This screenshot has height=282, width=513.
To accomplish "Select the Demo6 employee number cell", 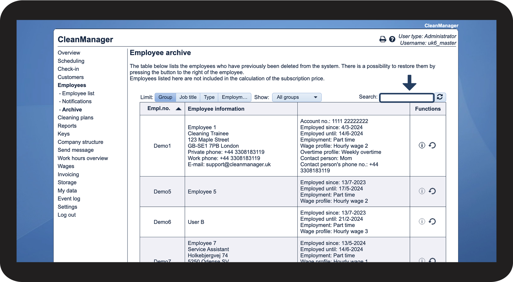I will [162, 222].
